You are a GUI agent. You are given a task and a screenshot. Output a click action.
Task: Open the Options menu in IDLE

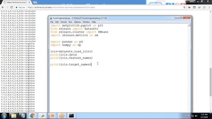(x=77, y=22)
